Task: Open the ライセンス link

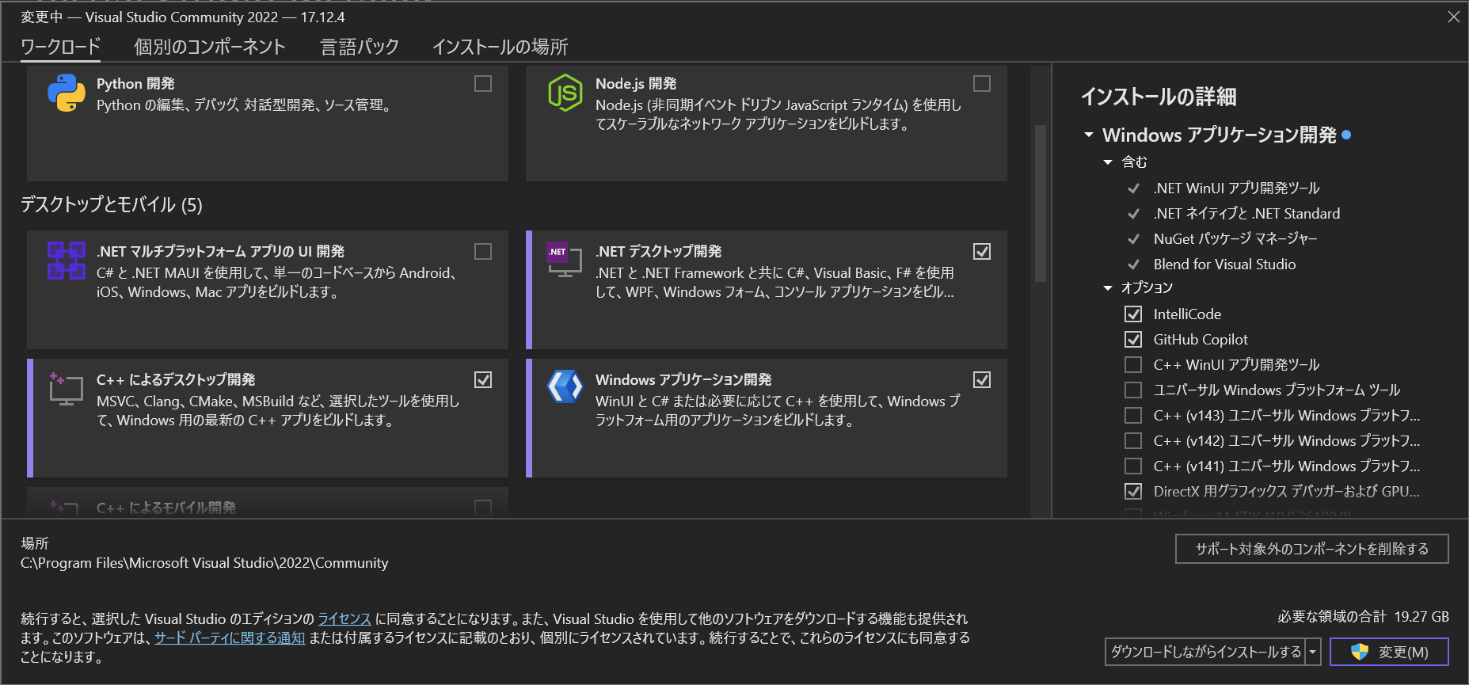Action: tap(344, 619)
